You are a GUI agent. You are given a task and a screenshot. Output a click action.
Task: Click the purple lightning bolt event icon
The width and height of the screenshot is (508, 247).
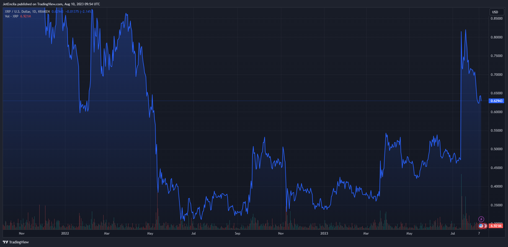pyautogui.click(x=481, y=219)
